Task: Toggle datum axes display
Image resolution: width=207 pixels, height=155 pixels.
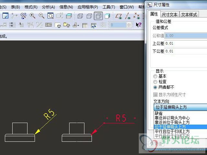Action: point(128,16)
